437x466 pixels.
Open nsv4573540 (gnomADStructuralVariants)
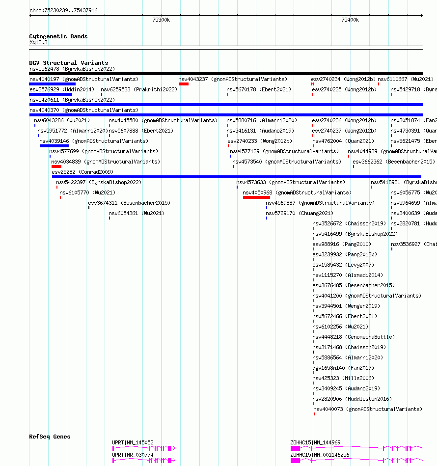[x=287, y=162]
